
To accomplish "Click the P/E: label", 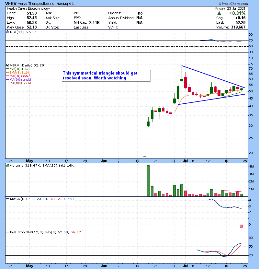I will point(77,13).
